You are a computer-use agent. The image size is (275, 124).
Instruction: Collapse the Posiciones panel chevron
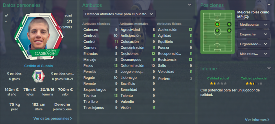[x=269, y=5]
